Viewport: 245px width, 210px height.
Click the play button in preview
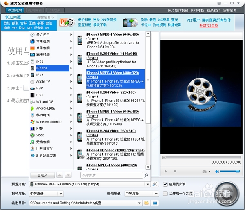point(166,171)
